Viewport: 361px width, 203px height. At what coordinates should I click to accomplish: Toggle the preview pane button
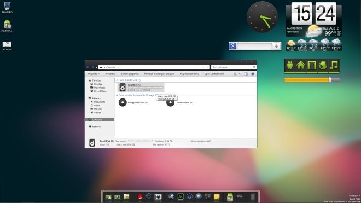click(246, 74)
